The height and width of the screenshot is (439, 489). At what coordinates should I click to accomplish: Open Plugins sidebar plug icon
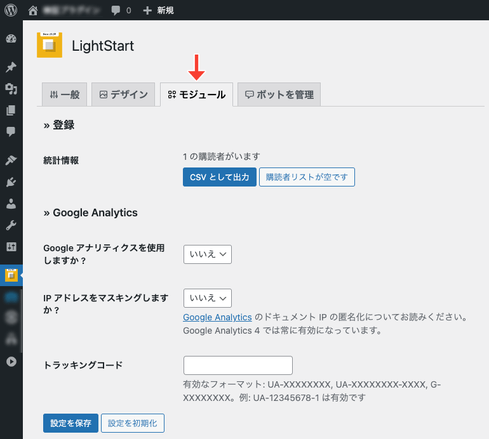11,182
